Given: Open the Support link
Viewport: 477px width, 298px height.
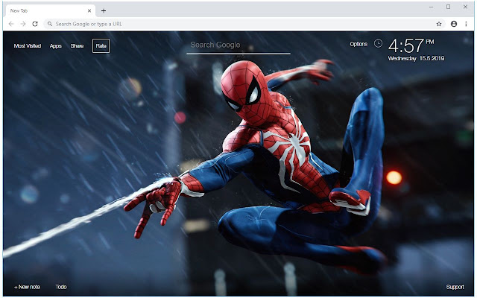Looking at the screenshot, I should (455, 287).
